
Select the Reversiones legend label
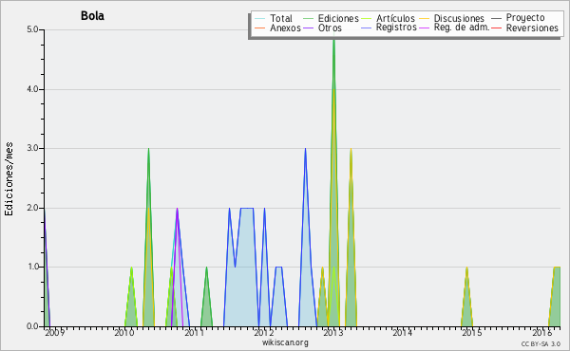pos(532,28)
